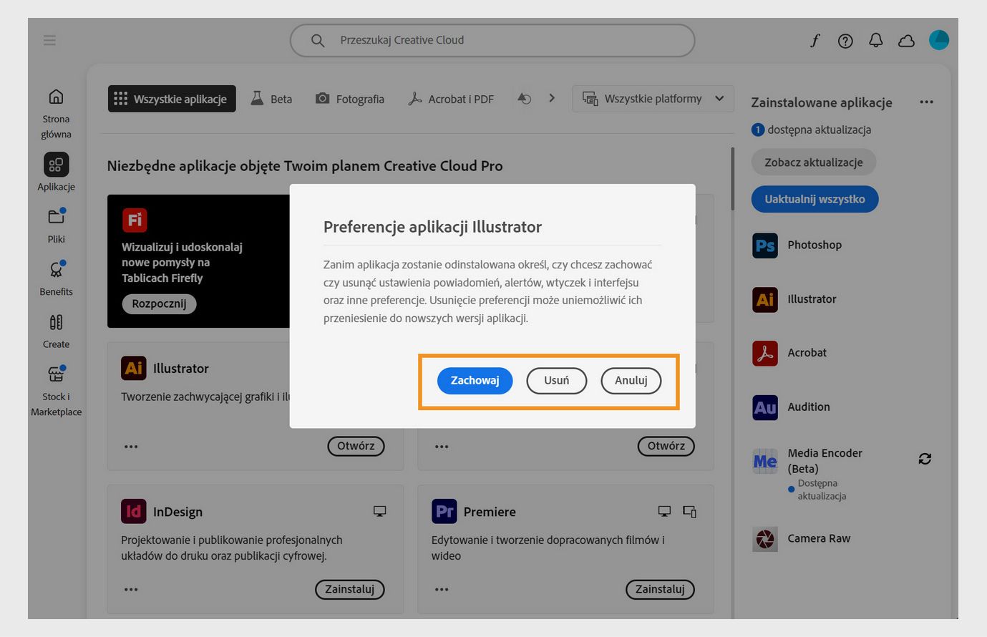The width and height of the screenshot is (987, 637).
Task: Click Zobacz aktualizacje button
Action: point(814,162)
